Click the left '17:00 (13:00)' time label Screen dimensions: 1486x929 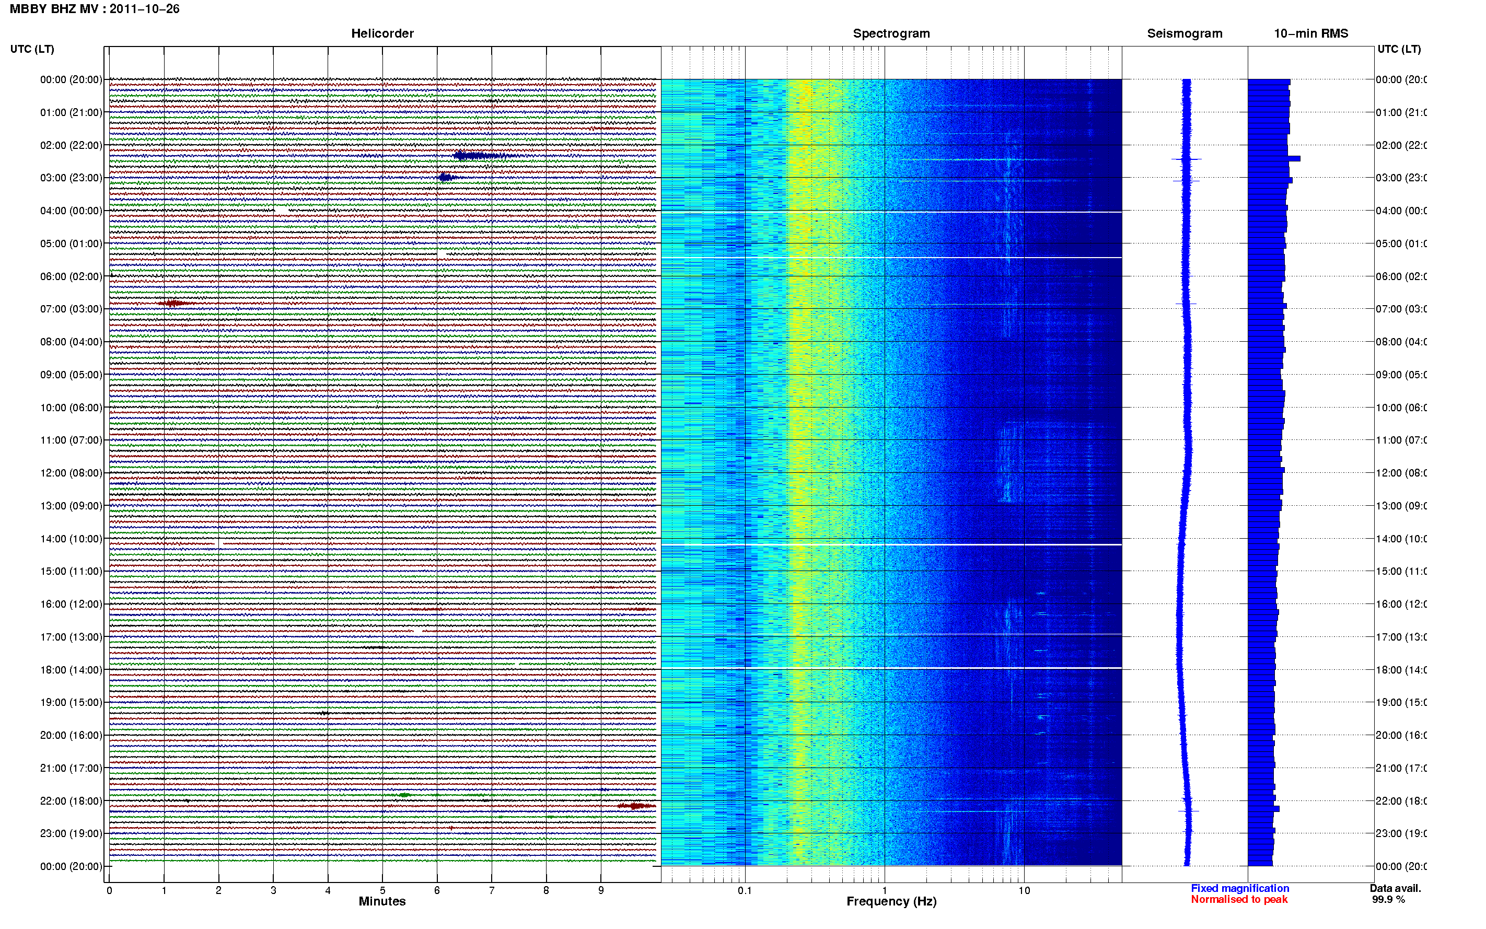pos(71,637)
